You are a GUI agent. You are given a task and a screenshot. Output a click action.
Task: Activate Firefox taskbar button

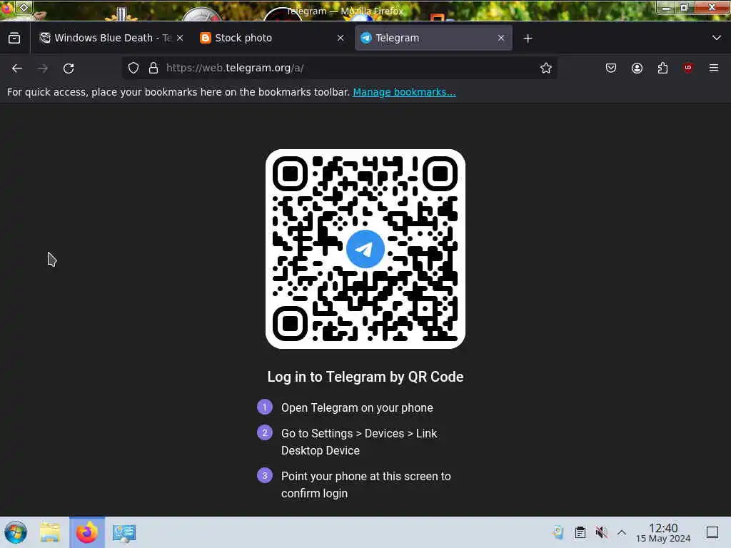tap(87, 532)
